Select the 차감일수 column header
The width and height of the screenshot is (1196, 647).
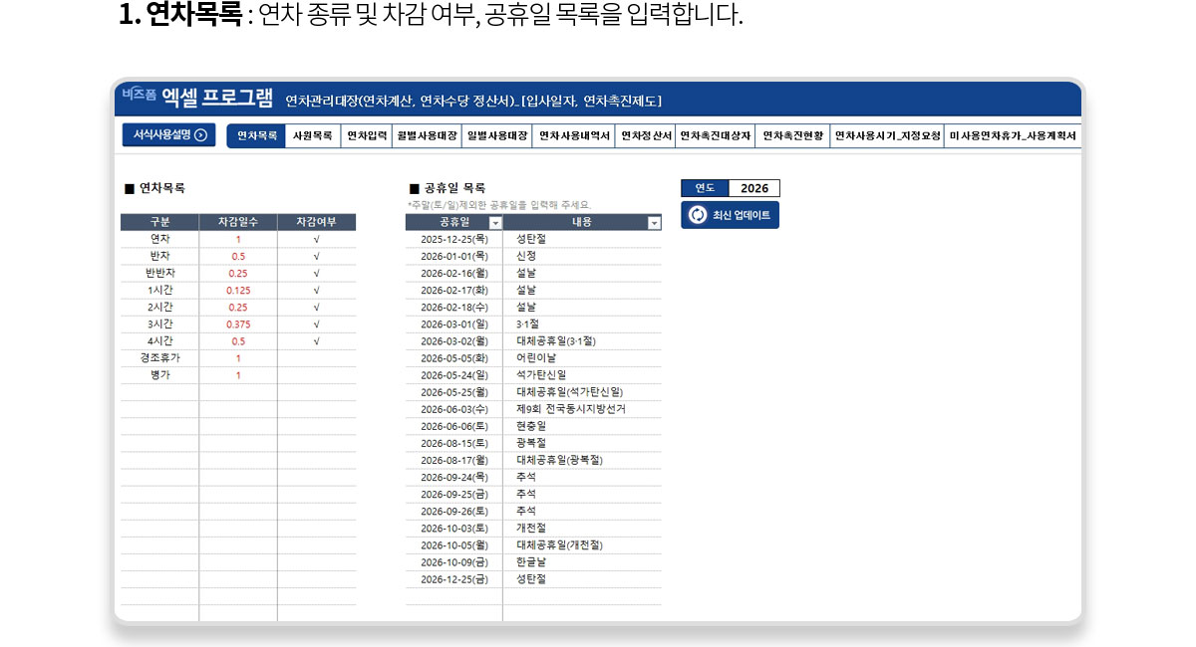[x=238, y=223]
